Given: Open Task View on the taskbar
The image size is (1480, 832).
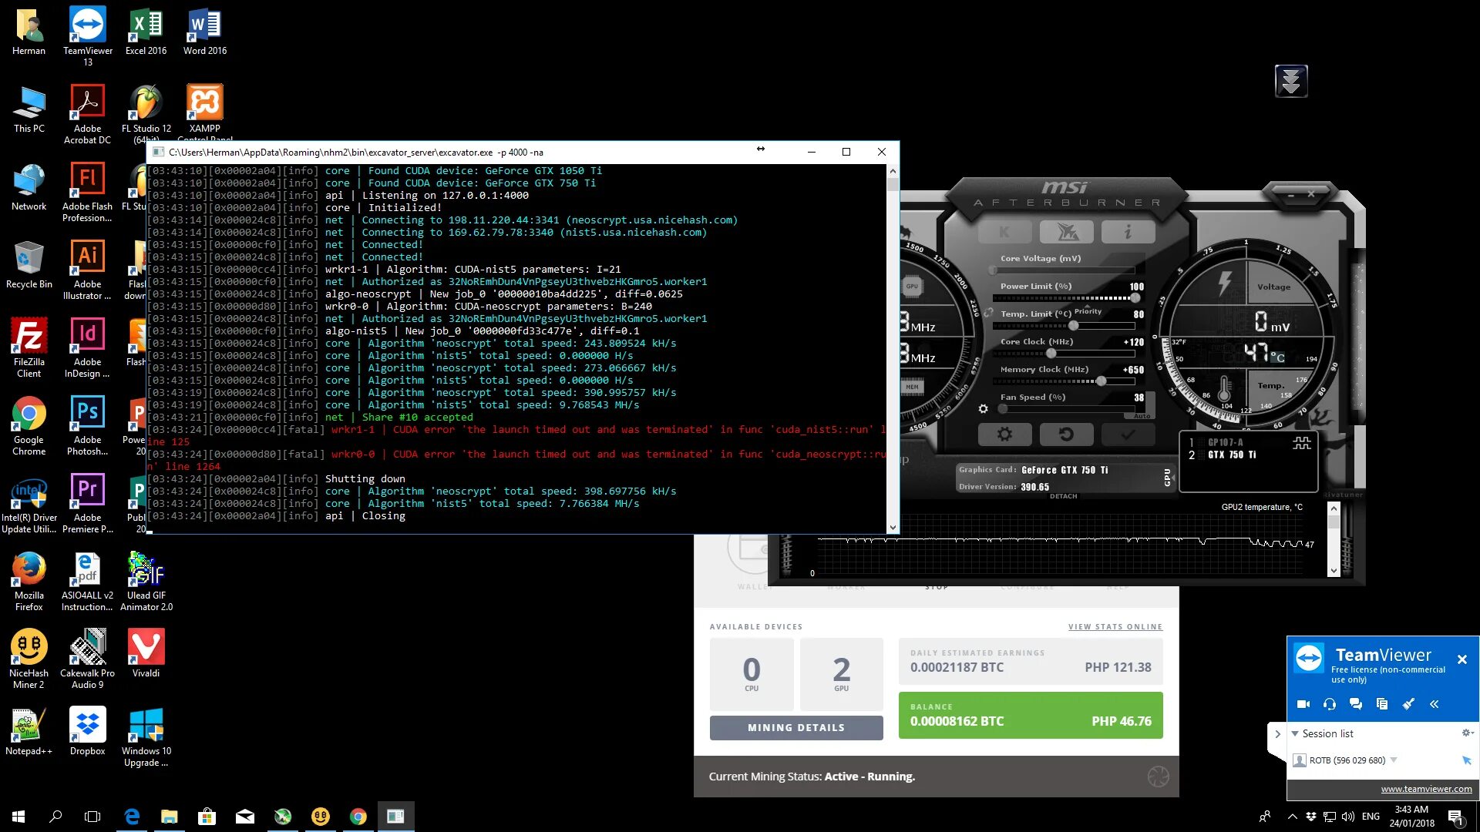Looking at the screenshot, I should (92, 817).
